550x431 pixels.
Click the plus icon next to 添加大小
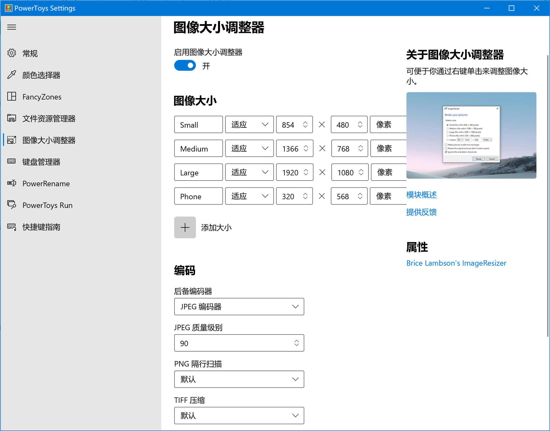(x=185, y=227)
